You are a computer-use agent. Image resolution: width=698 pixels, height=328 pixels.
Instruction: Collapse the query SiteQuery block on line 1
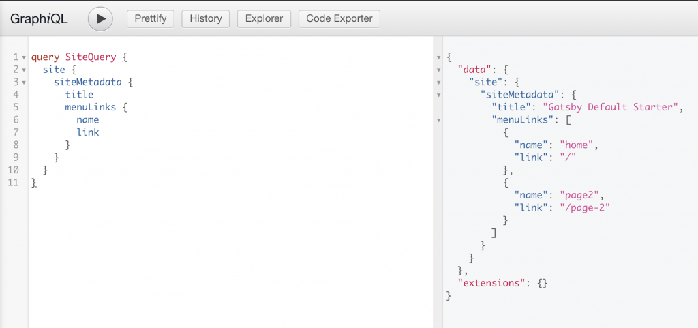coord(24,57)
